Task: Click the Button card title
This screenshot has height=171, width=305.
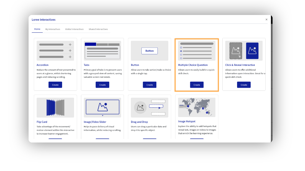Action: (135, 65)
